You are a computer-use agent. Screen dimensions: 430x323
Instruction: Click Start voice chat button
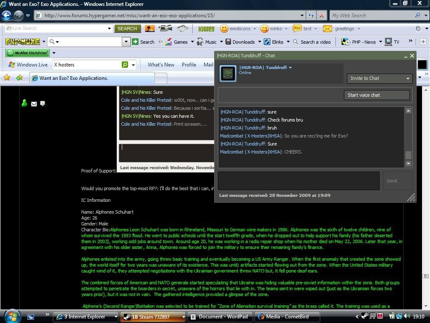point(377,95)
